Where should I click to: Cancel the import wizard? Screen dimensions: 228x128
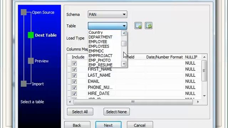tap(140, 125)
